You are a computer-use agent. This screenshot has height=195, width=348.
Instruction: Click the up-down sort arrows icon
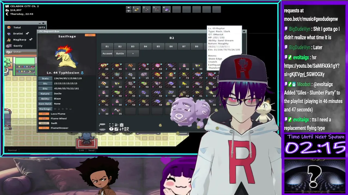pyautogui.click(x=122, y=129)
